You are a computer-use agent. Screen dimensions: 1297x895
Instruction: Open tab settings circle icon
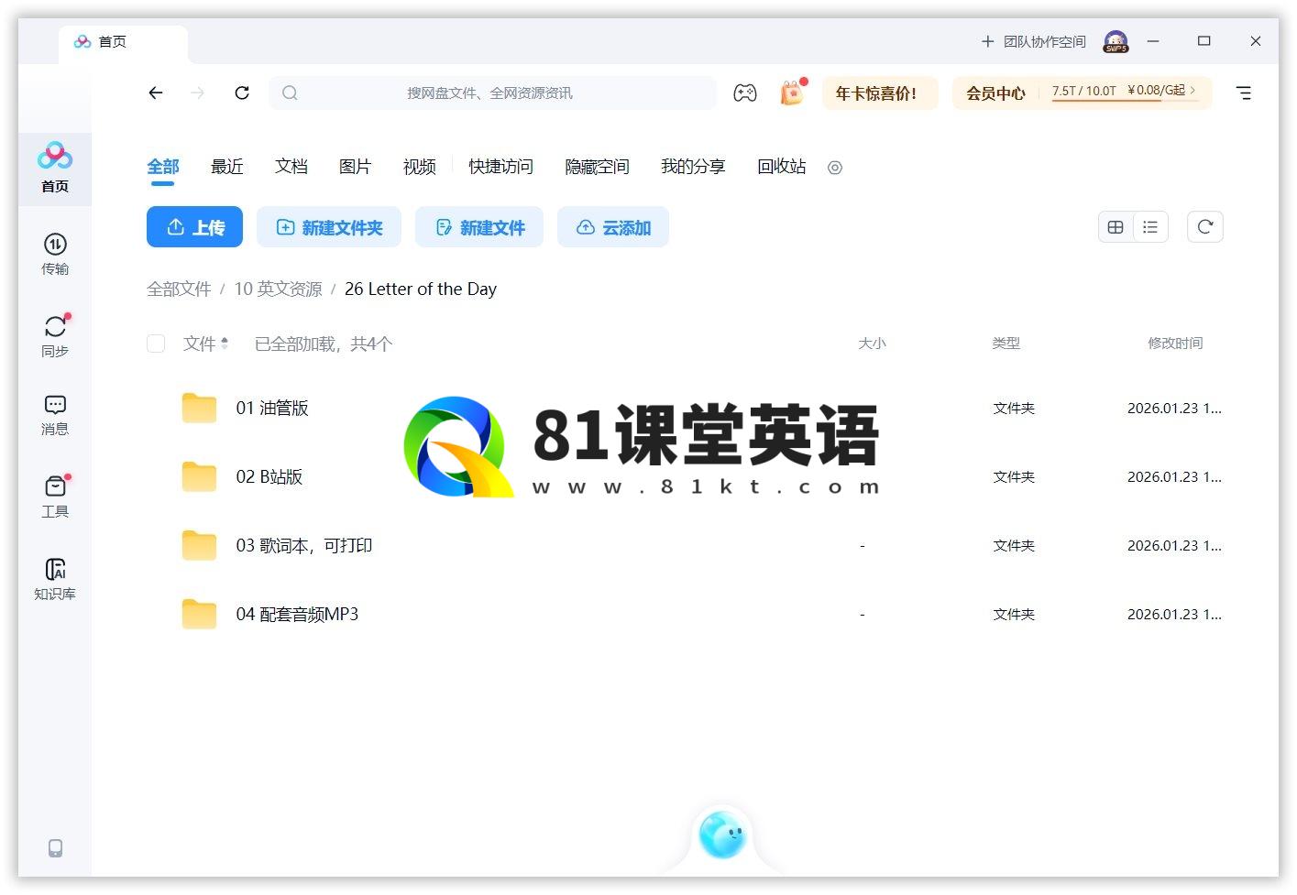pyautogui.click(x=835, y=168)
